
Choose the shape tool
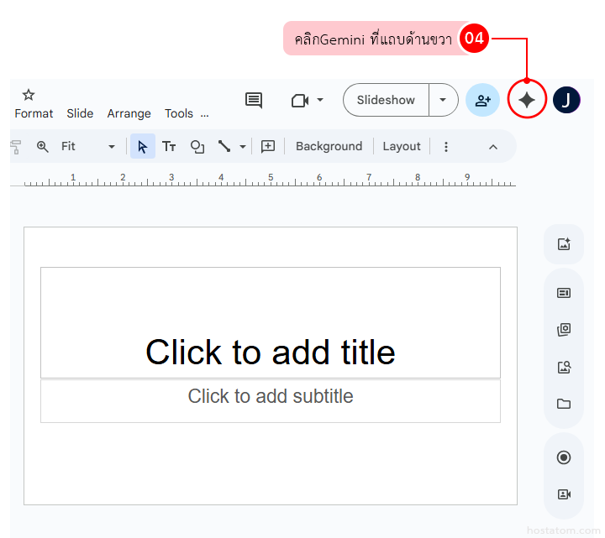[197, 146]
